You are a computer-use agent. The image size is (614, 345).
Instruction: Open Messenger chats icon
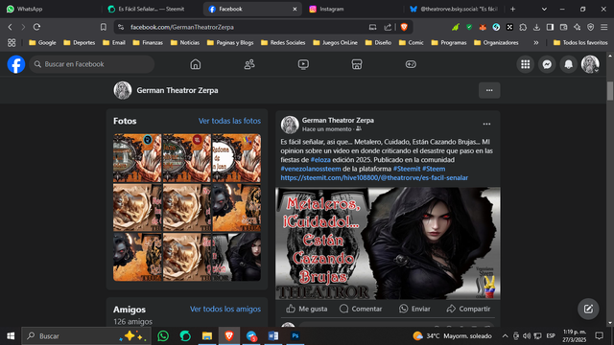pyautogui.click(x=547, y=64)
